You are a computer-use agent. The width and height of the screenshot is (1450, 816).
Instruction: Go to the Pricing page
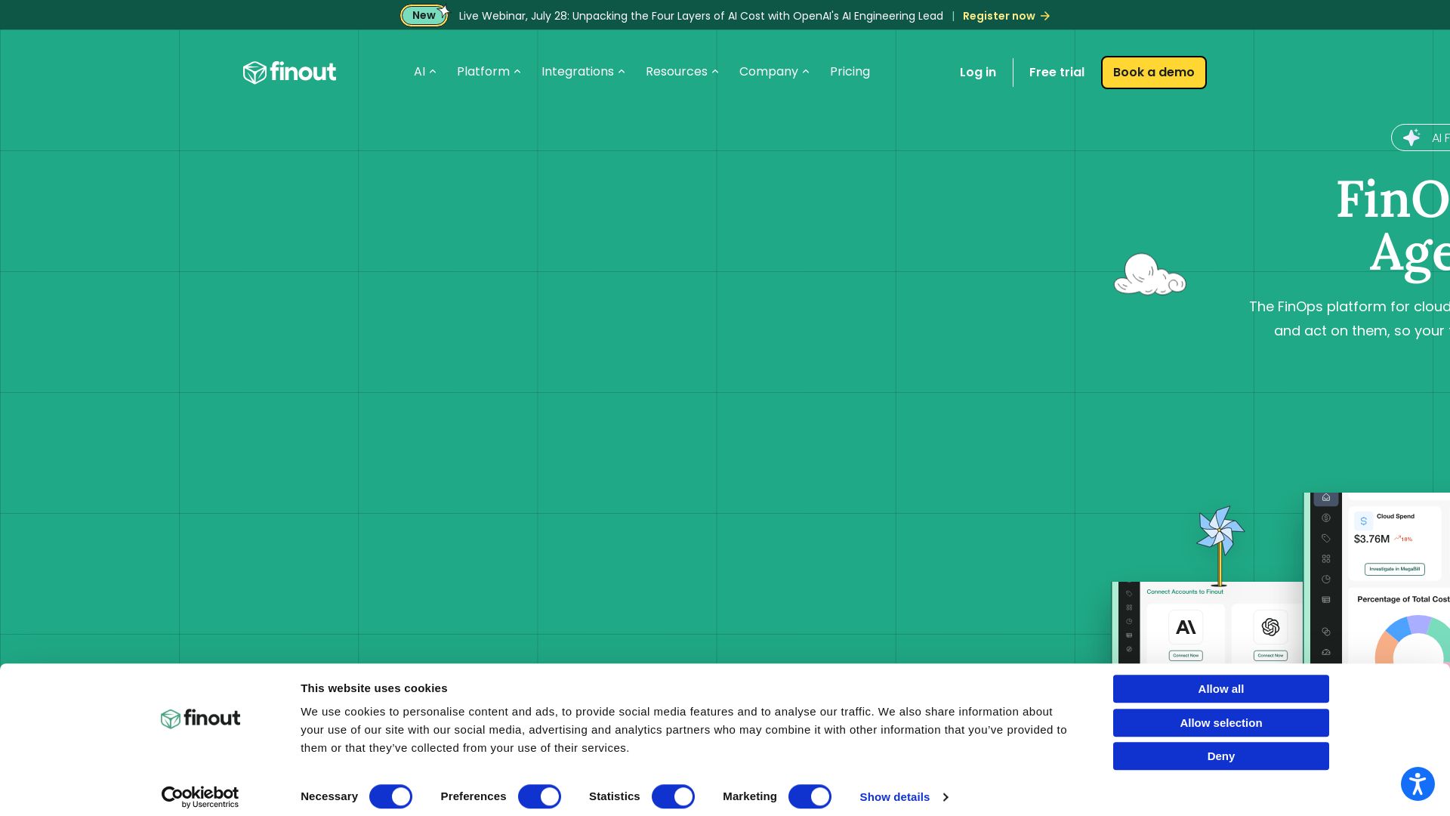(x=850, y=72)
